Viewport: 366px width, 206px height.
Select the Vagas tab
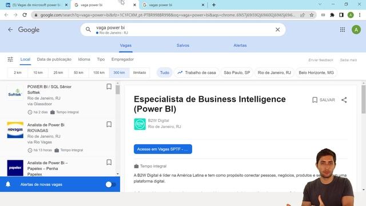126,46
